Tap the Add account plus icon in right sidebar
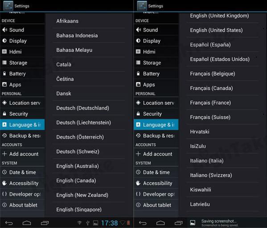 coord(138,154)
